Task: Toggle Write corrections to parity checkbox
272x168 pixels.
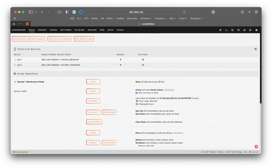Action: click(137, 93)
